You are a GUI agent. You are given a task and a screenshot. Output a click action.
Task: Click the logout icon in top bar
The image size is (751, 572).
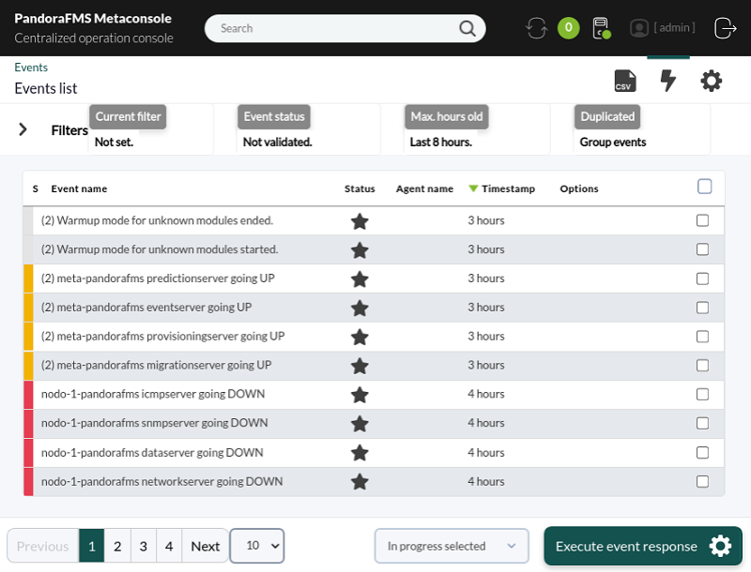(x=725, y=28)
